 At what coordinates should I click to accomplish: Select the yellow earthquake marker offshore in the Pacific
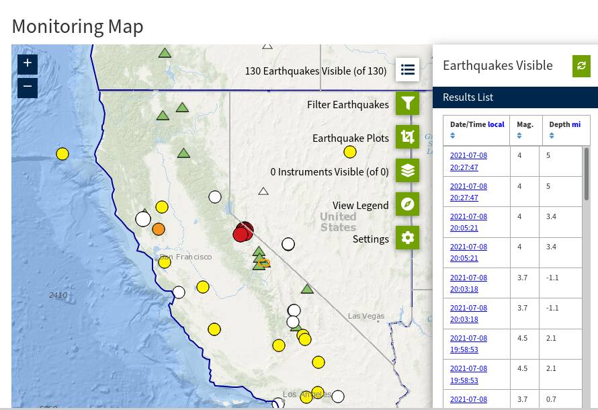[x=62, y=154]
